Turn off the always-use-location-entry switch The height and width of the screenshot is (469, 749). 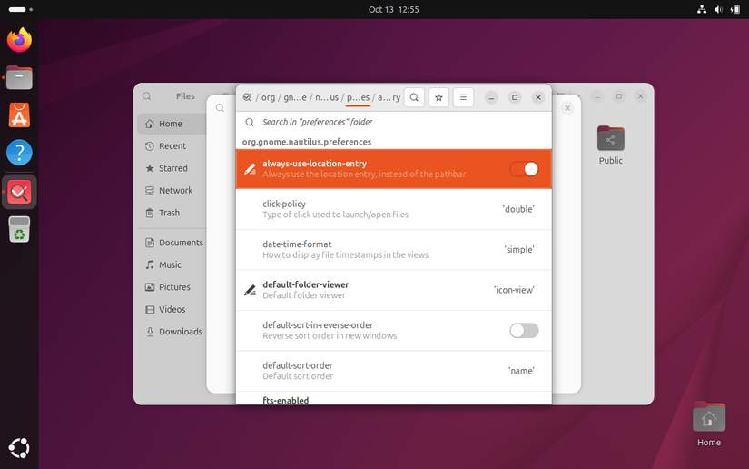click(x=524, y=169)
